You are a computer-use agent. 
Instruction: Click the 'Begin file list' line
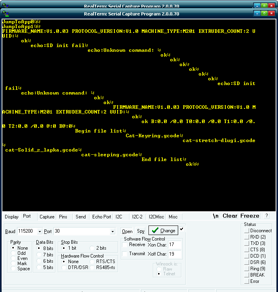click(99, 131)
